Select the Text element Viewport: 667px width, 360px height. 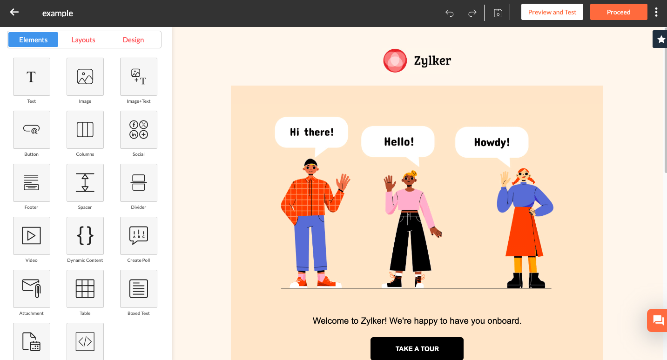point(32,77)
